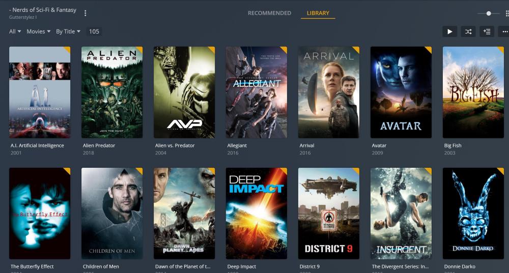Open the Movies type dropdown
This screenshot has height=273, width=509.
point(39,32)
